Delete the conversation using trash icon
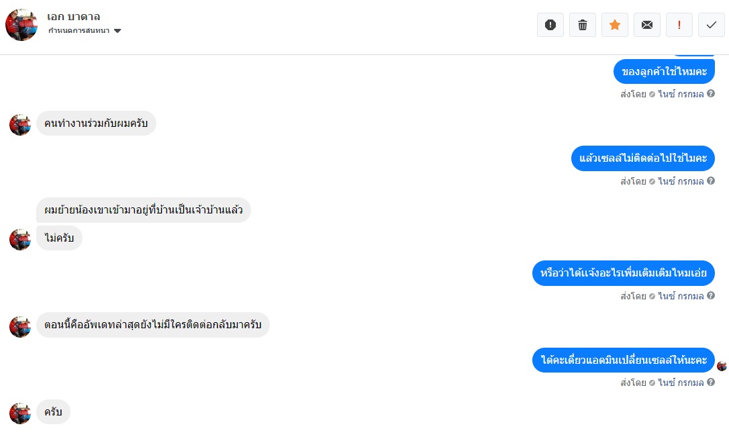Screen dimensions: 729x443 pos(583,25)
